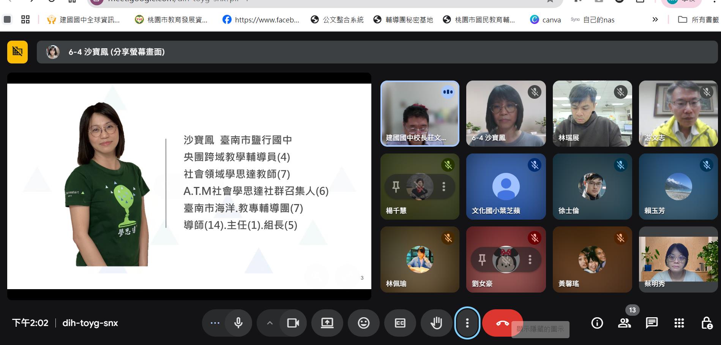Open the chat messages panel
This screenshot has width=721, height=345.
tap(652, 323)
